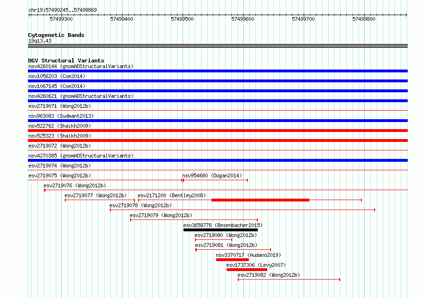This screenshot has height=298, width=421.
Task: Click the red bar under nsv525323
Action: click(x=218, y=140)
